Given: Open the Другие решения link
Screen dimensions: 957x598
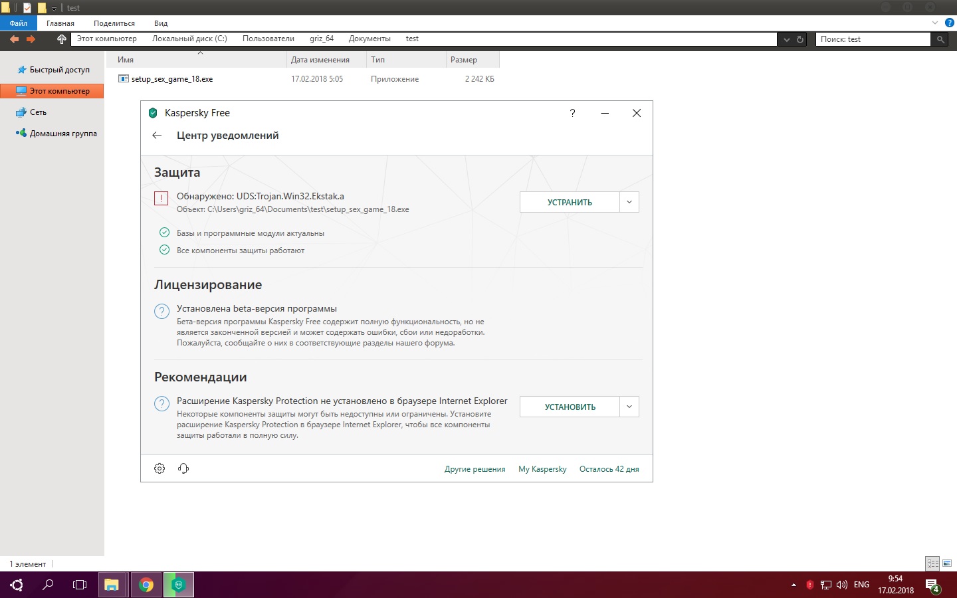Looking at the screenshot, I should click(475, 469).
